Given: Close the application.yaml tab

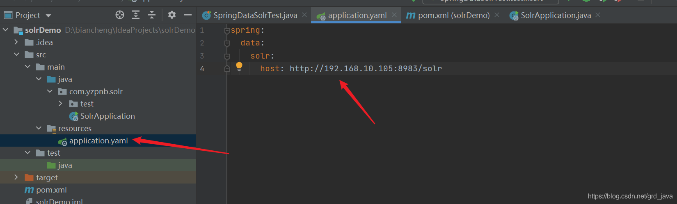Looking at the screenshot, I should [x=394, y=15].
